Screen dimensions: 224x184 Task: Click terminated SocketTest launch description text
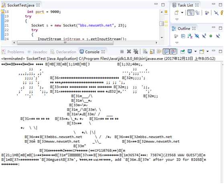coord(108,59)
